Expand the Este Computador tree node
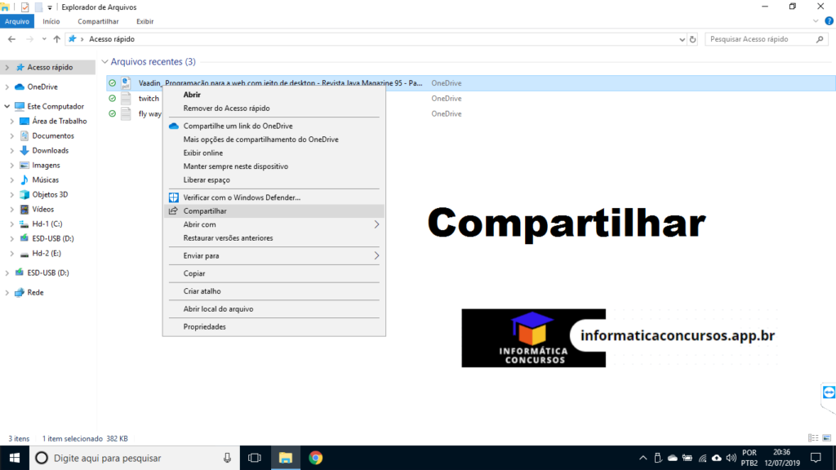The width and height of the screenshot is (836, 470). pyautogui.click(x=7, y=106)
